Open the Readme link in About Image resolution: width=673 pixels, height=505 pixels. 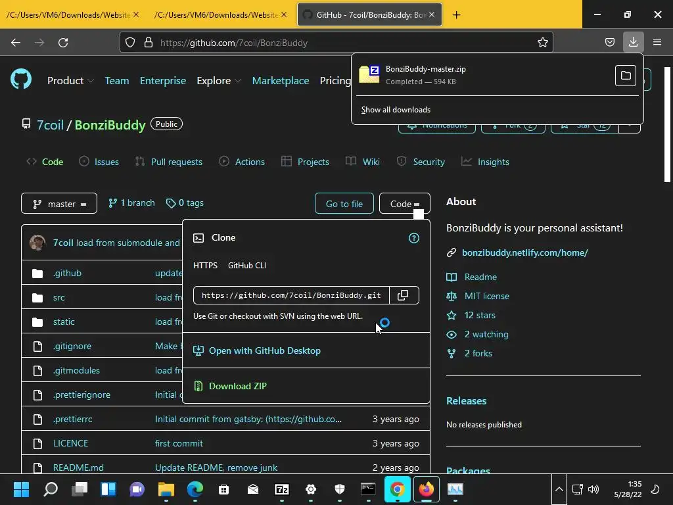480,277
